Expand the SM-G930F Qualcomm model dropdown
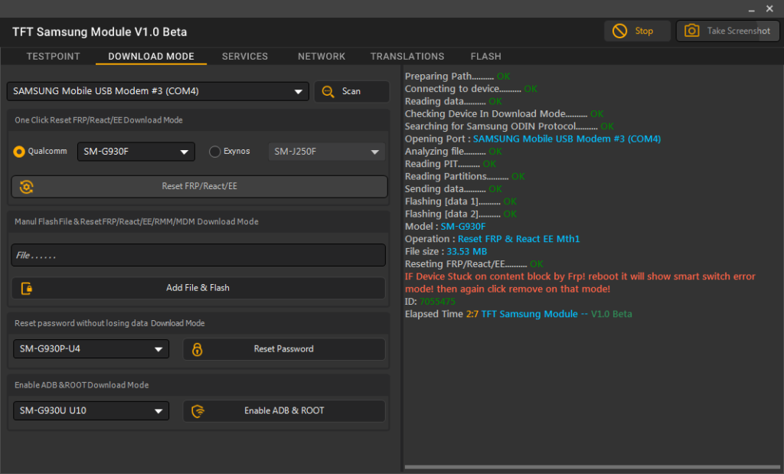 (x=136, y=152)
